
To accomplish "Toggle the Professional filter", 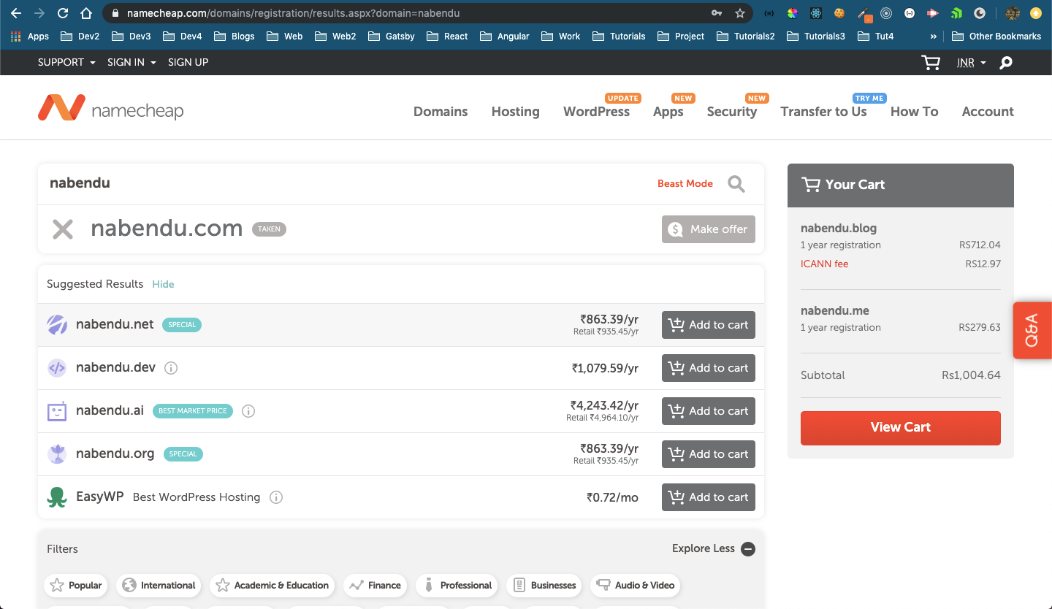I will [x=457, y=585].
